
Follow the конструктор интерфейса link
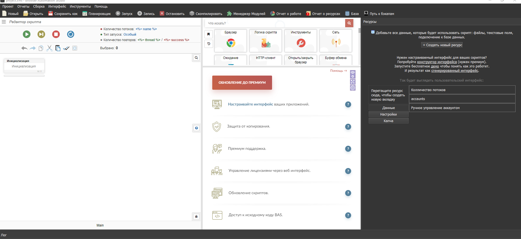pos(437,62)
